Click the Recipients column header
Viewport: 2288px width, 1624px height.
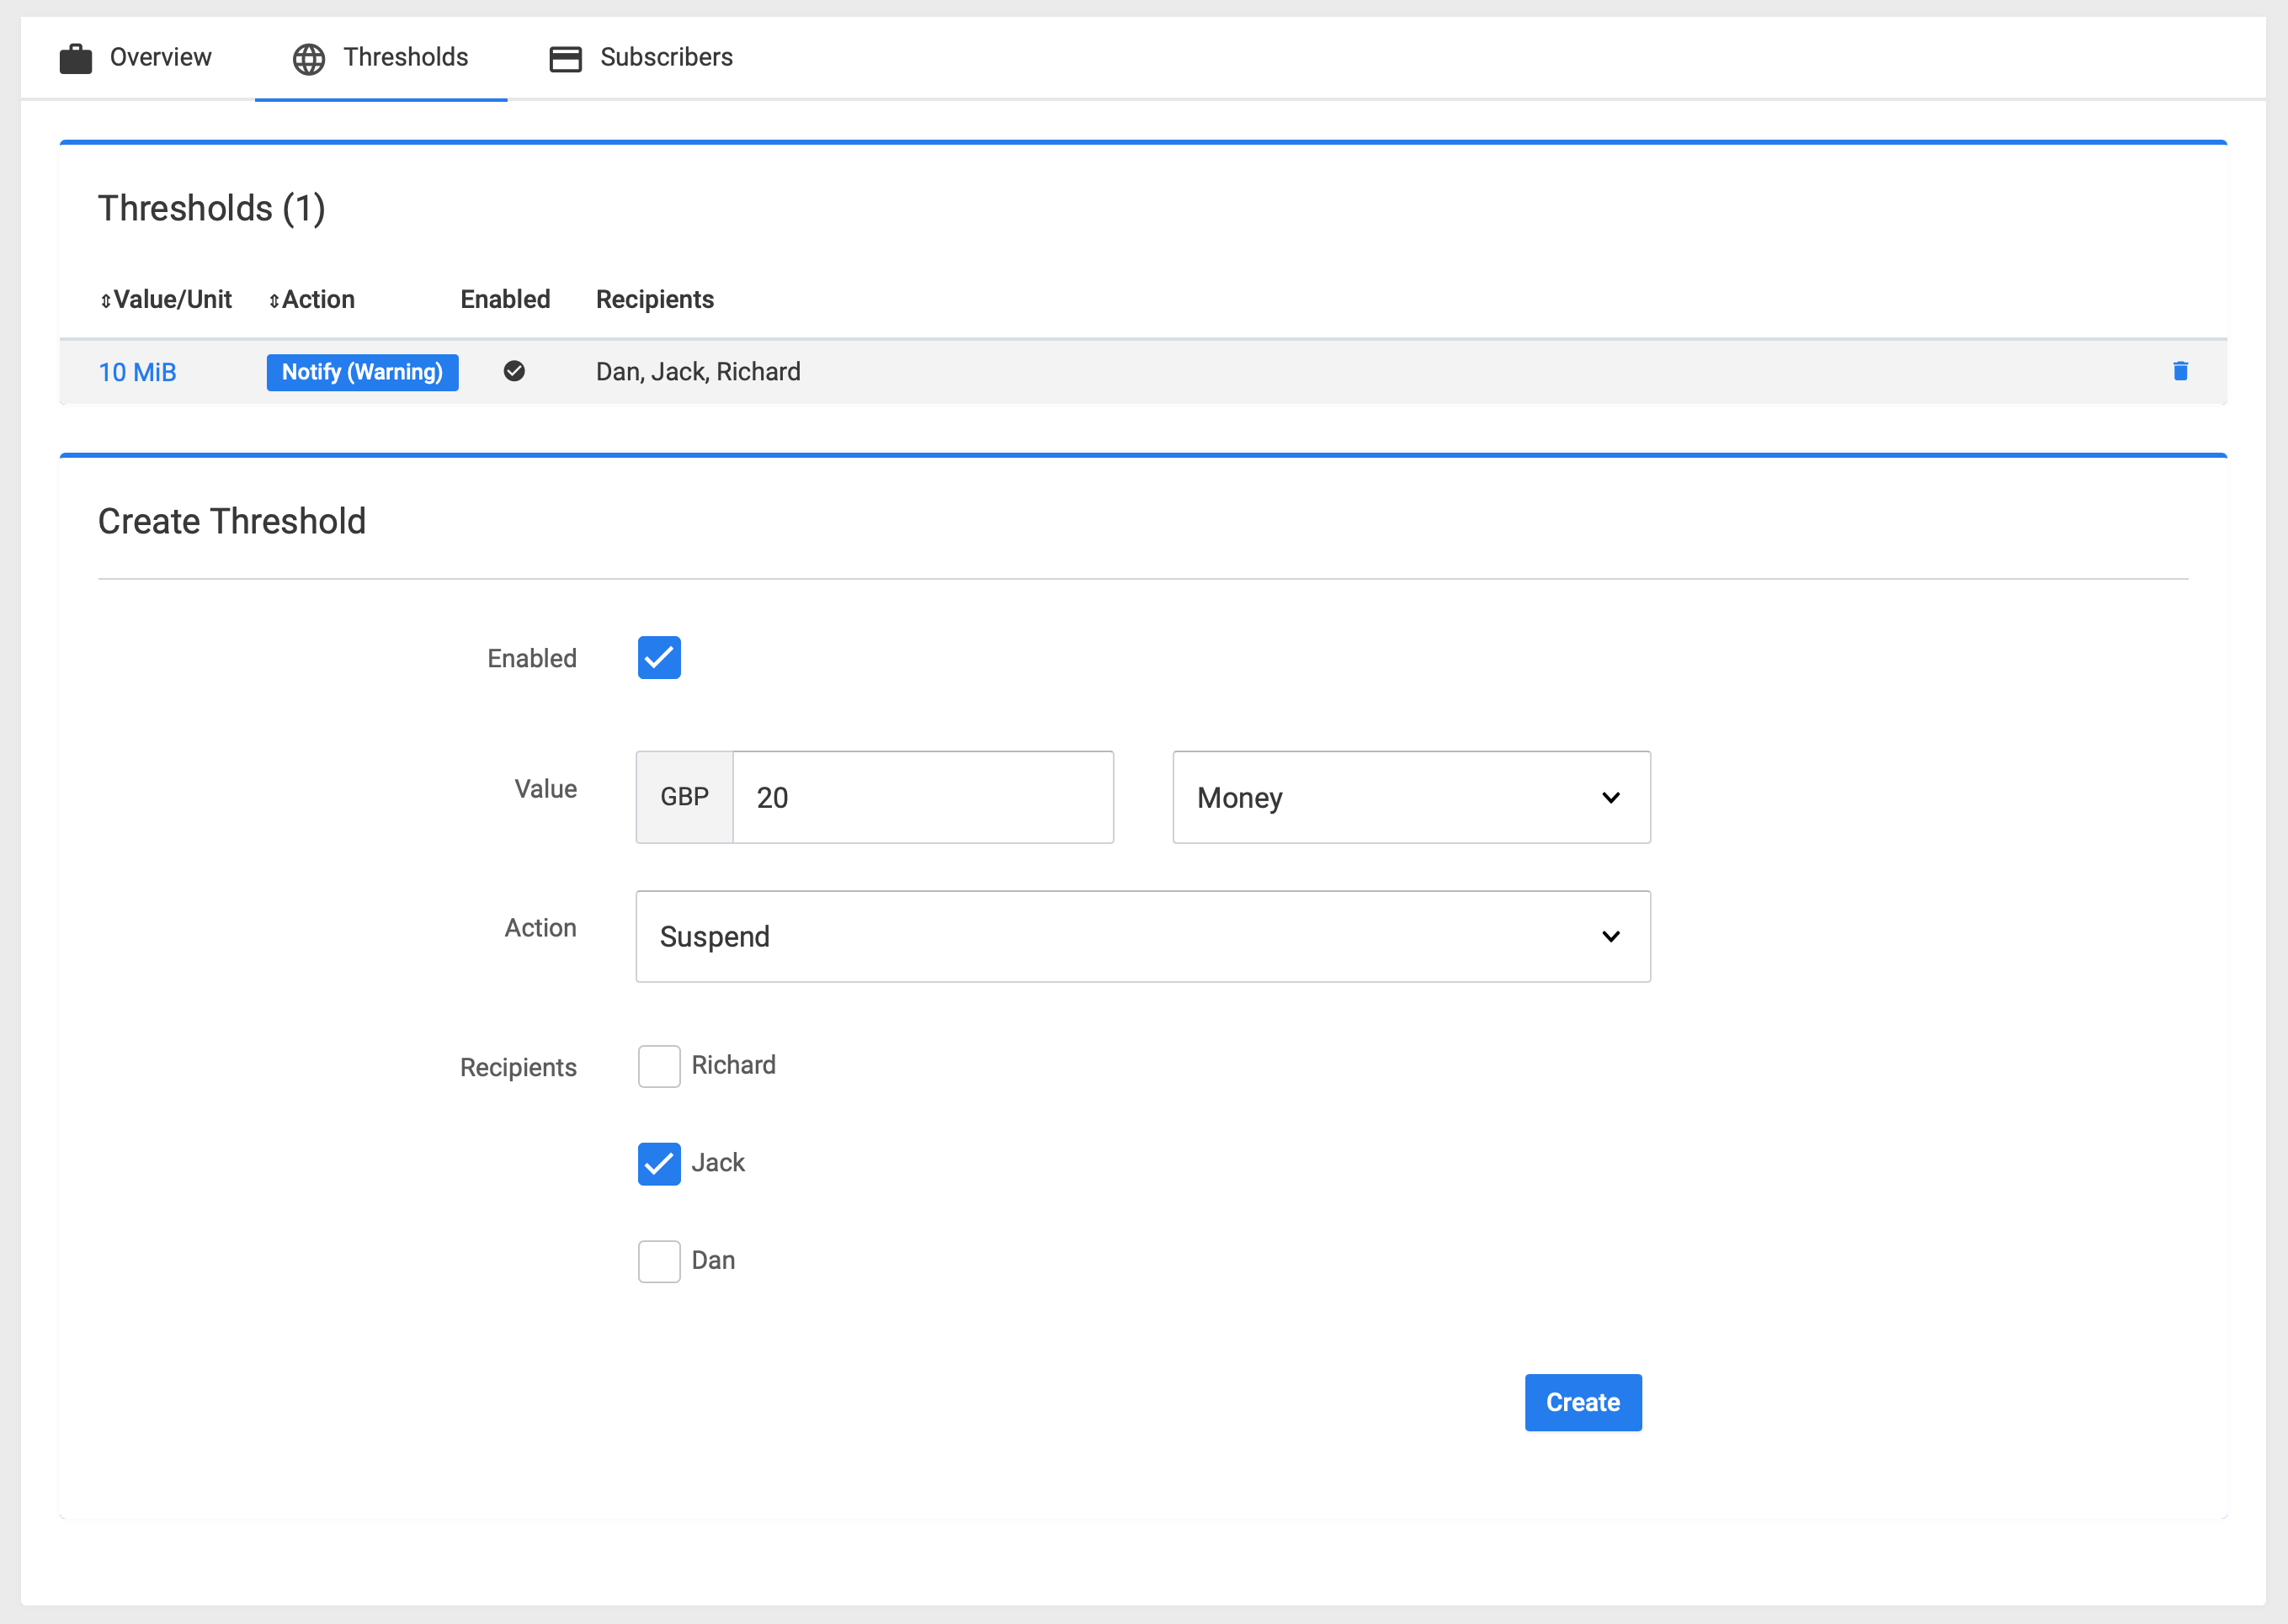(655, 299)
